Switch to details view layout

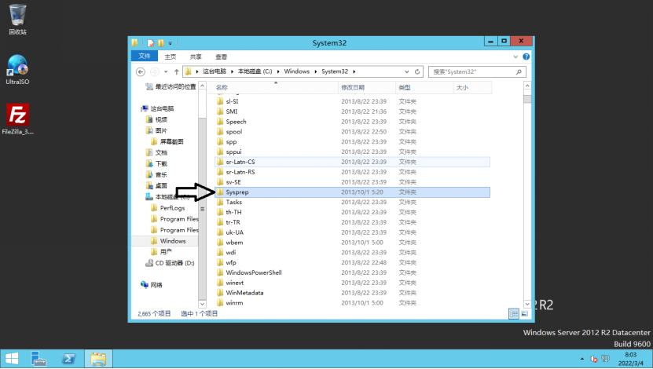(514, 314)
